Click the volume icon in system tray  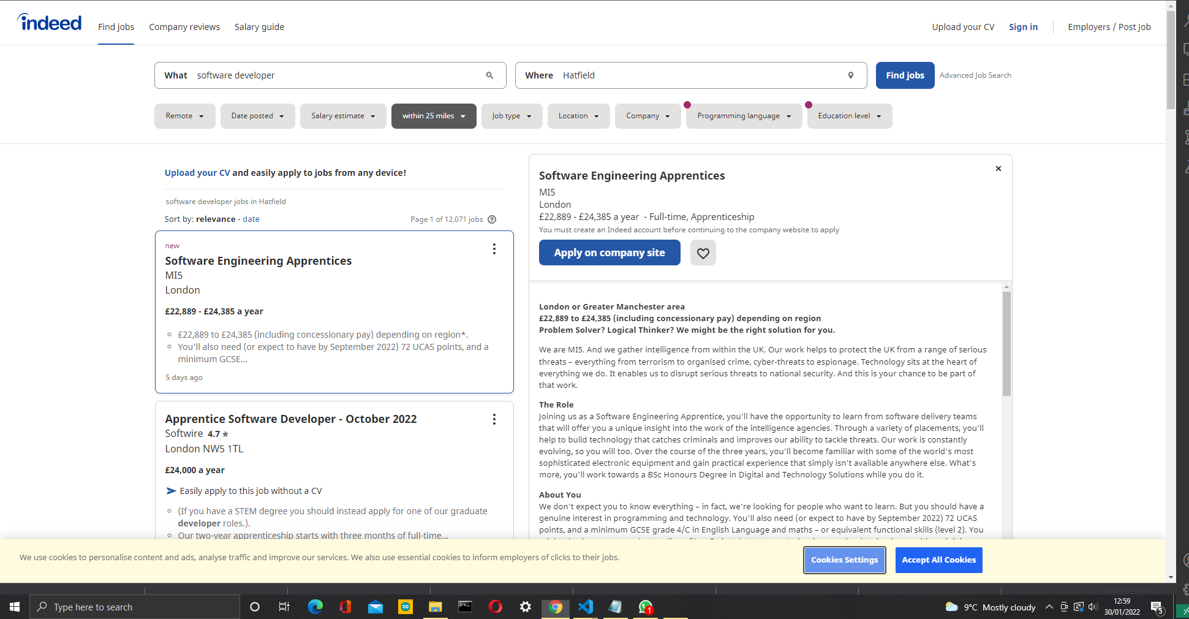[1093, 607]
